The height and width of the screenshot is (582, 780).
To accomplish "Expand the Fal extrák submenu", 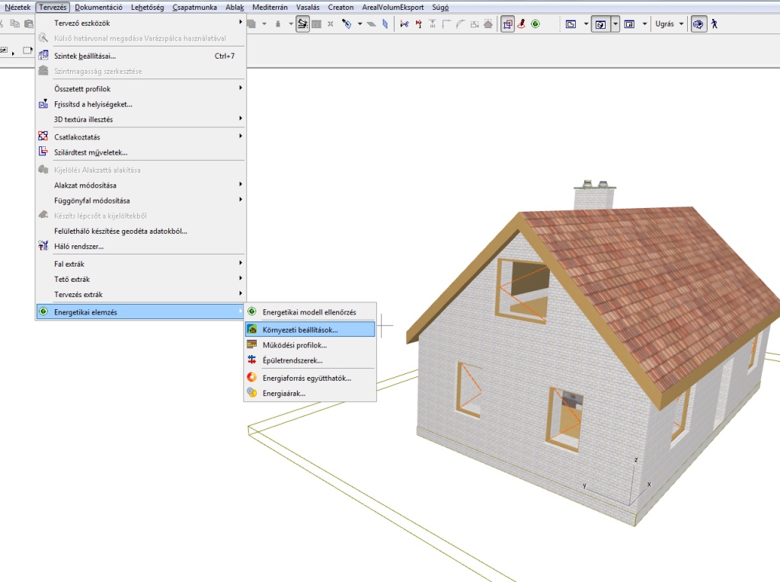I will point(141,264).
